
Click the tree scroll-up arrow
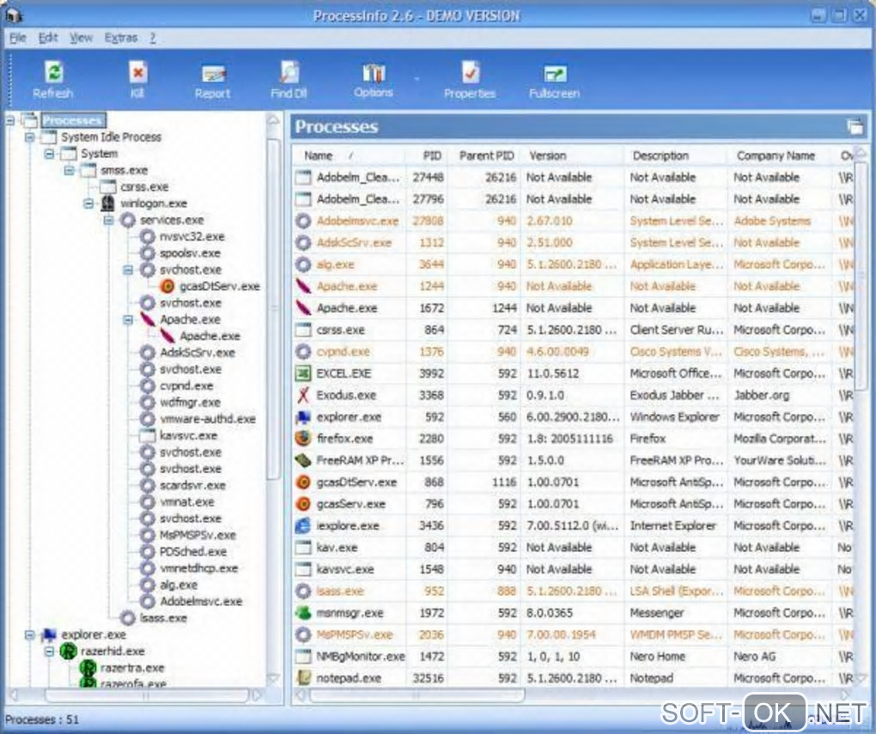coord(273,120)
